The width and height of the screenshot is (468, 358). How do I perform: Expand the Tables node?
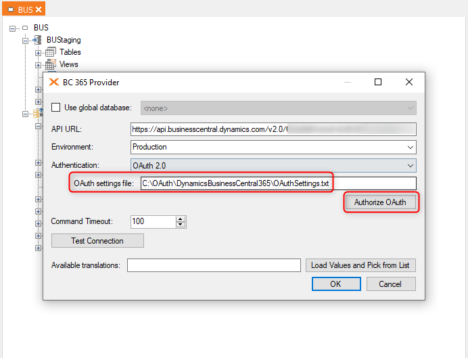point(38,53)
